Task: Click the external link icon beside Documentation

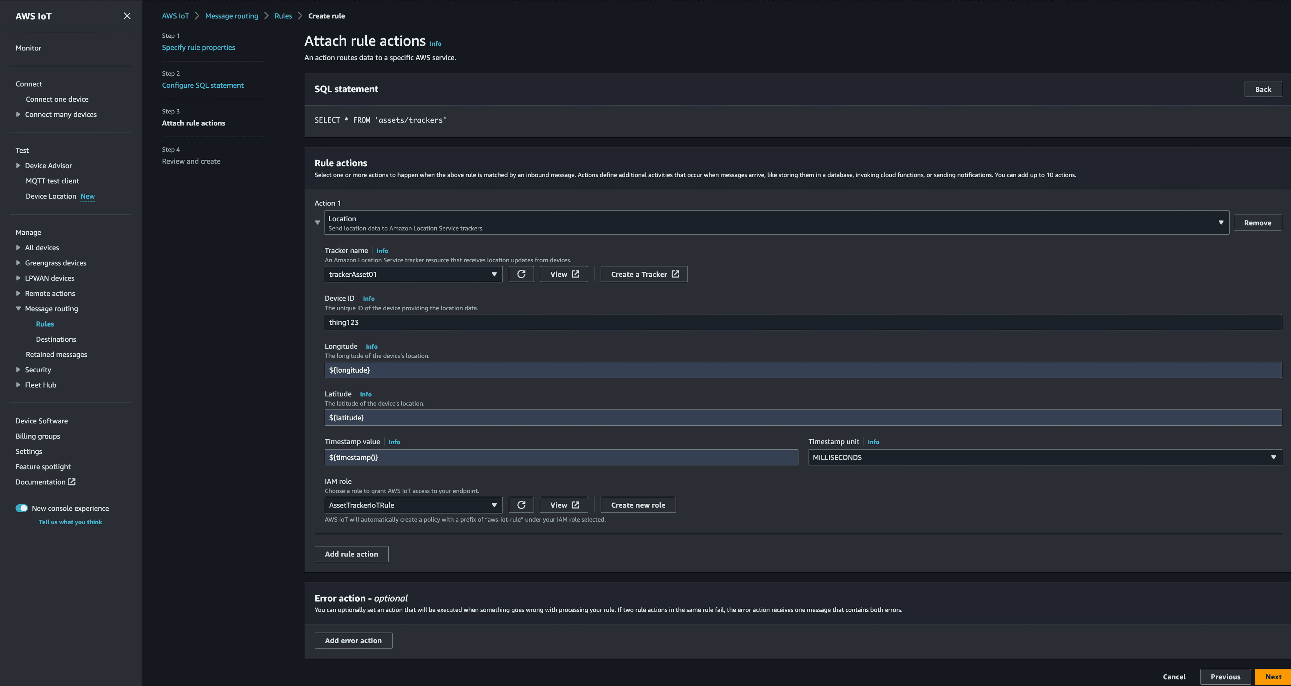Action: click(x=72, y=482)
